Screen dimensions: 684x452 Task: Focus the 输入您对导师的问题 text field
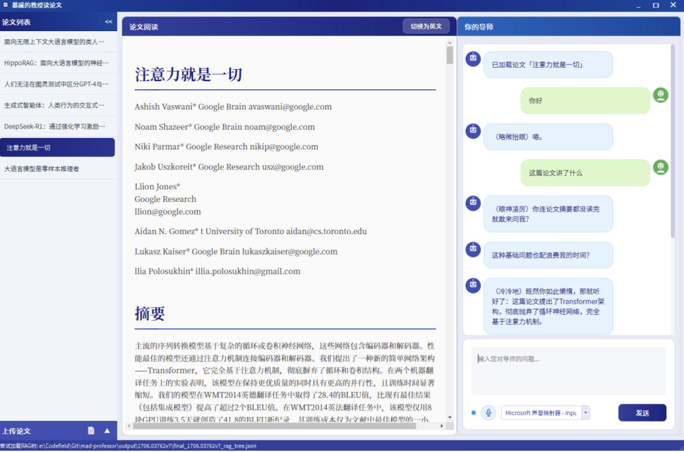568,371
